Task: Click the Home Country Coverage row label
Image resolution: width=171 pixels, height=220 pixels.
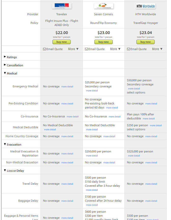Action: (x=22, y=136)
